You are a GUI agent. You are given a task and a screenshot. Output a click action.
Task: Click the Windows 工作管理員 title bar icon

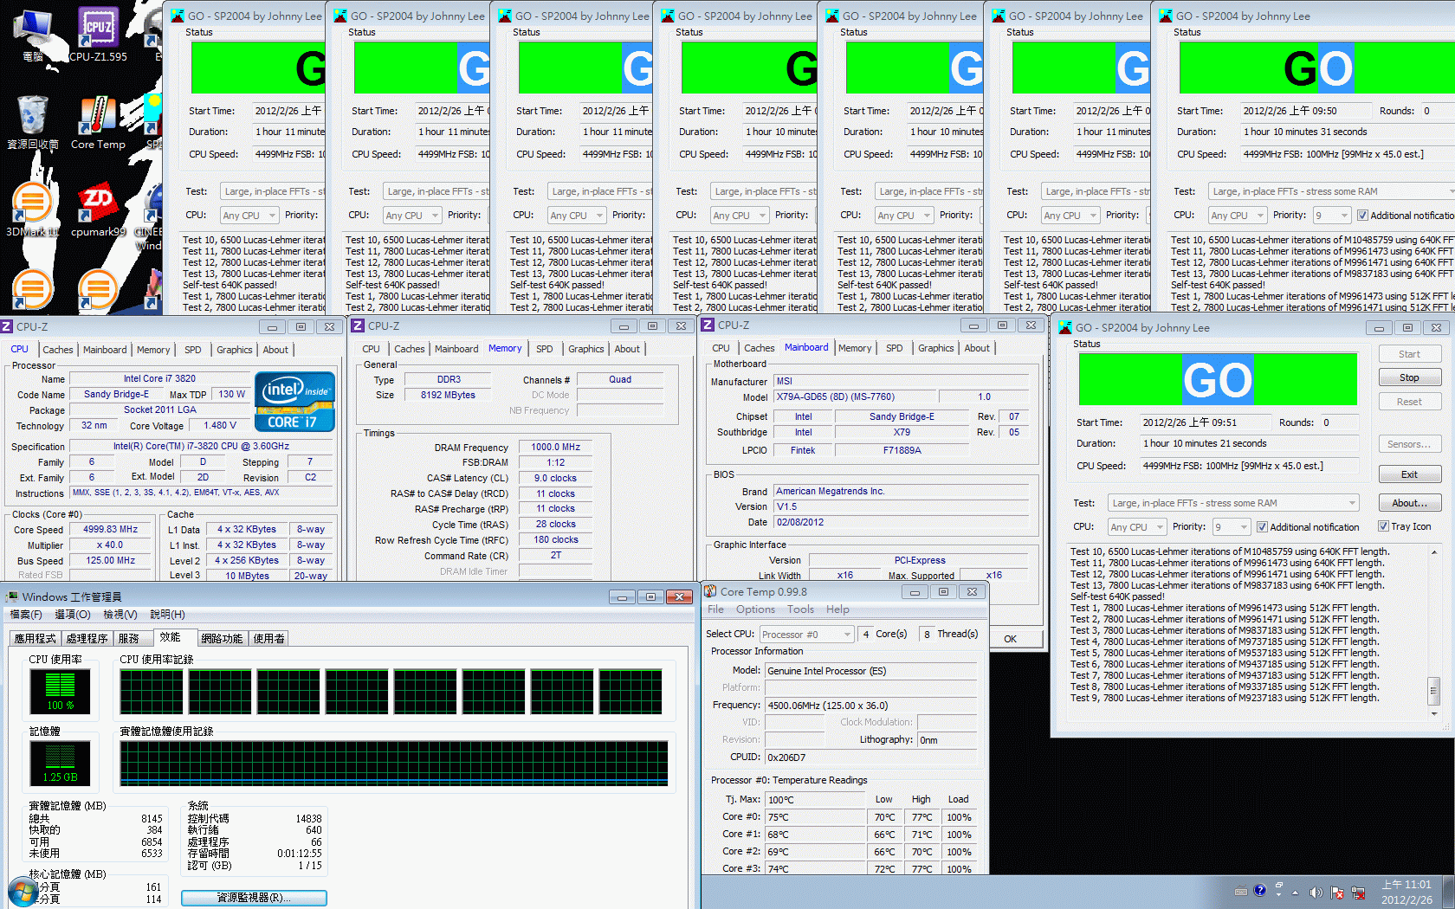(12, 596)
